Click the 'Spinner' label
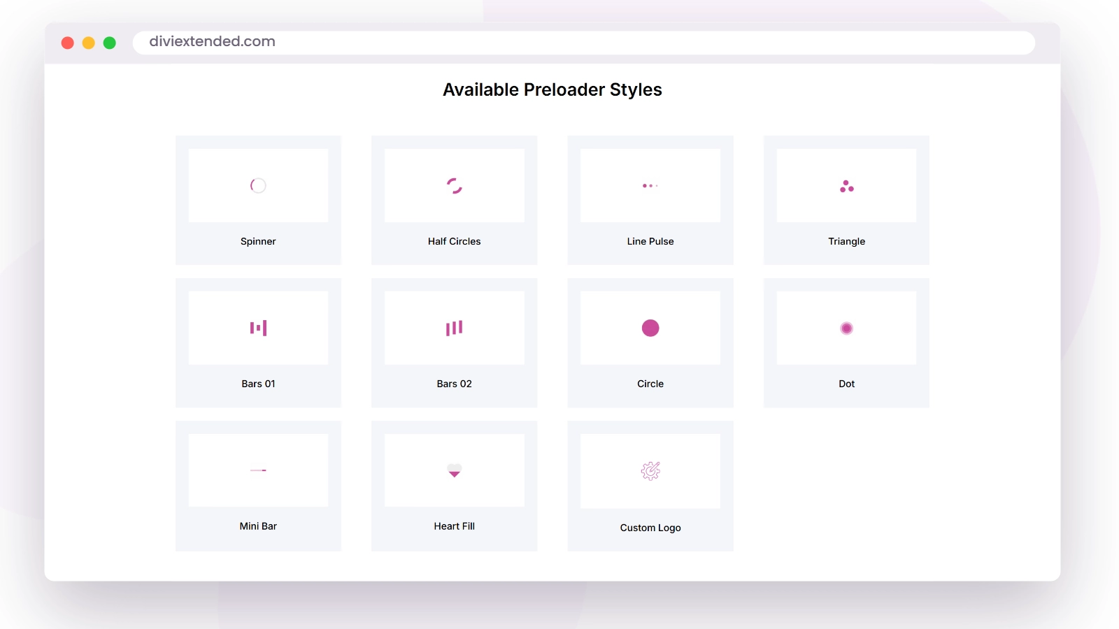 tap(258, 241)
